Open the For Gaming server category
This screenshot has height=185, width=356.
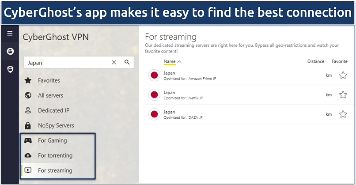52,140
